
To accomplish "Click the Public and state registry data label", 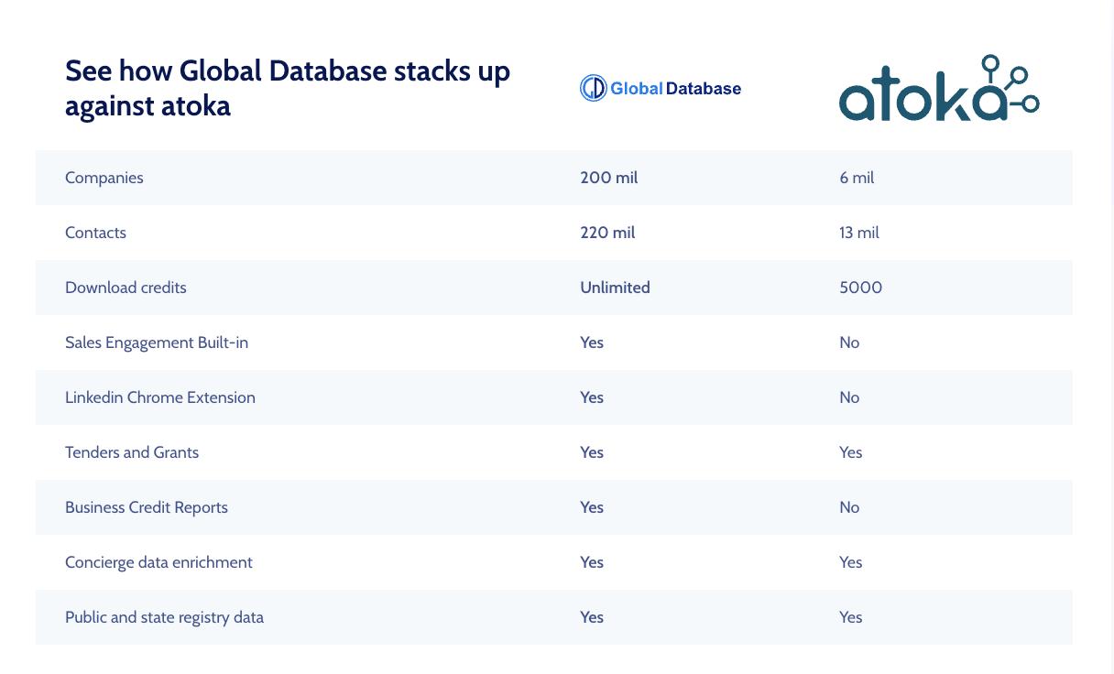I will (x=164, y=617).
